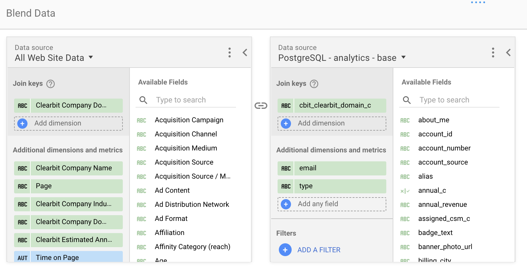This screenshot has height=267, width=527.
Task: Click Join keys help icon in PostgreSQL panel
Action: (x=314, y=84)
